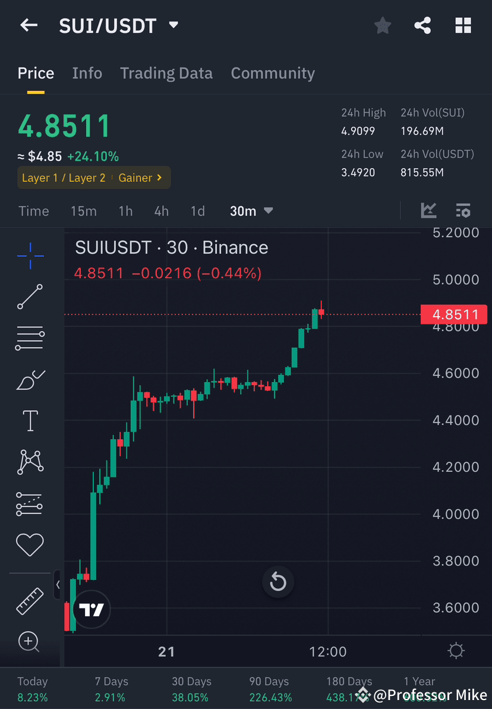Select the trend line drawing tool
Image resolution: width=492 pixels, height=709 pixels.
point(30,297)
